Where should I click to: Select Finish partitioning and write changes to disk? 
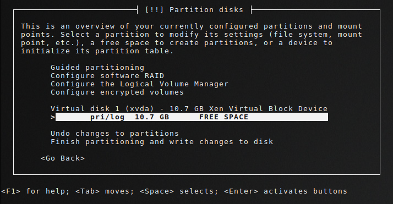[162, 142]
